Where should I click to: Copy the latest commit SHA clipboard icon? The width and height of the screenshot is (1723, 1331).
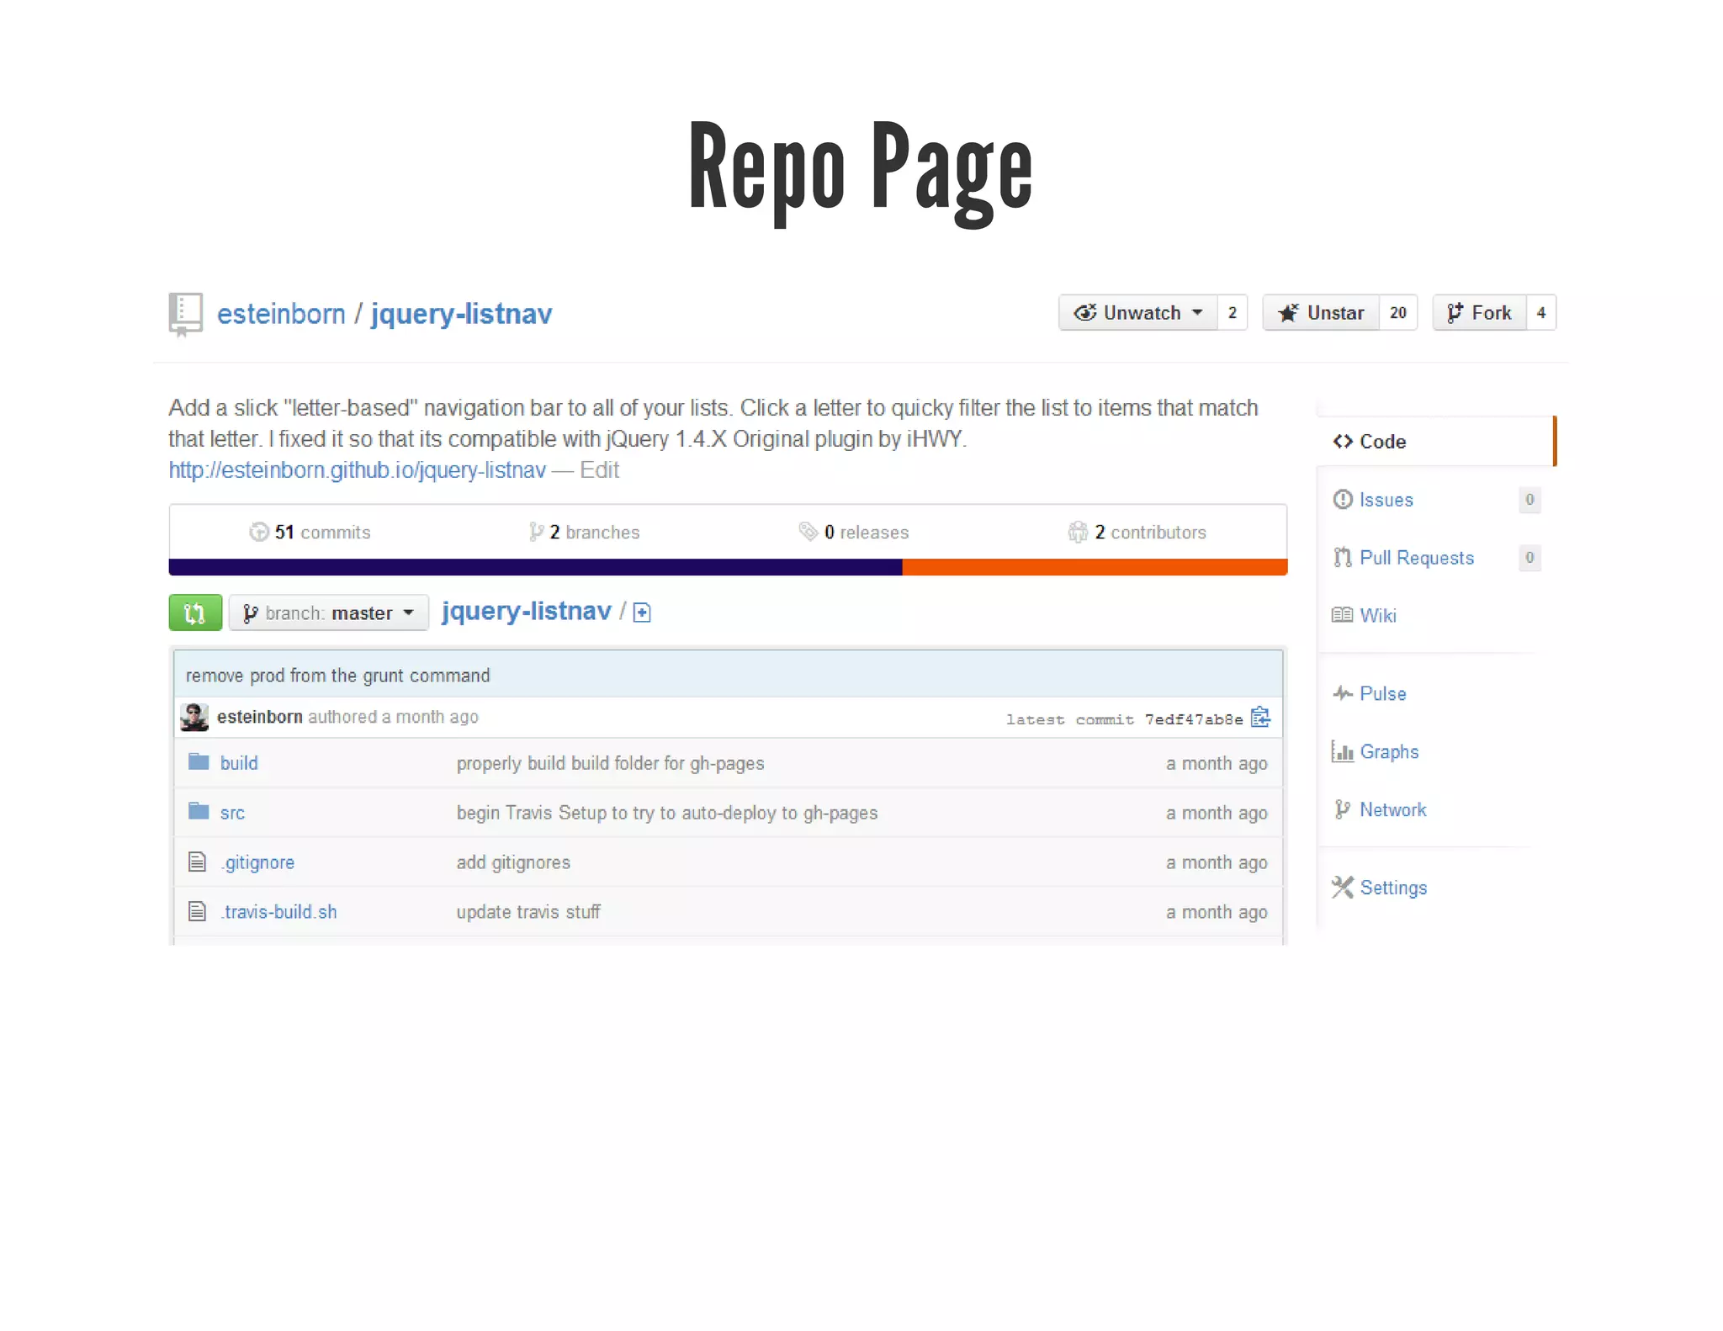(x=1259, y=718)
